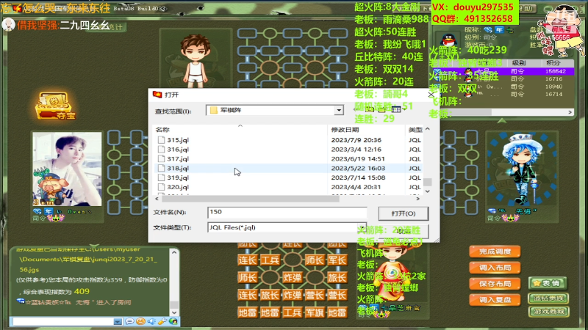The image size is (588, 330).
Task: Select the 炸弹 piece between 师长 and 旅长
Action: click(x=292, y=278)
